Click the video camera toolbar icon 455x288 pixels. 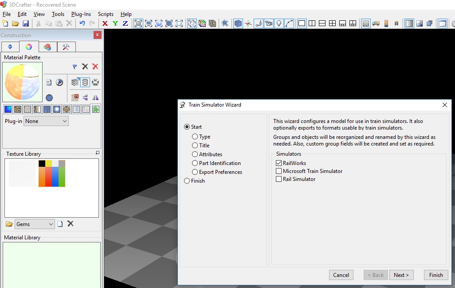pyautogui.click(x=269, y=23)
